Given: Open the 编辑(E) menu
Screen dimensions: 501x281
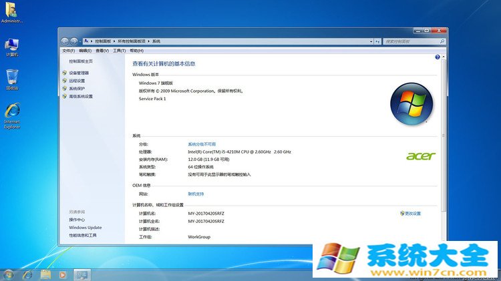Looking at the screenshot, I should [x=86, y=51].
